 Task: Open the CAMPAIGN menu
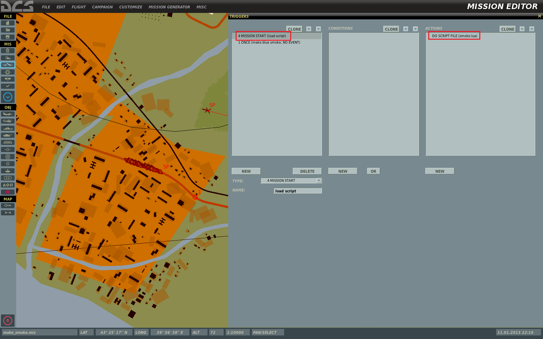[102, 7]
